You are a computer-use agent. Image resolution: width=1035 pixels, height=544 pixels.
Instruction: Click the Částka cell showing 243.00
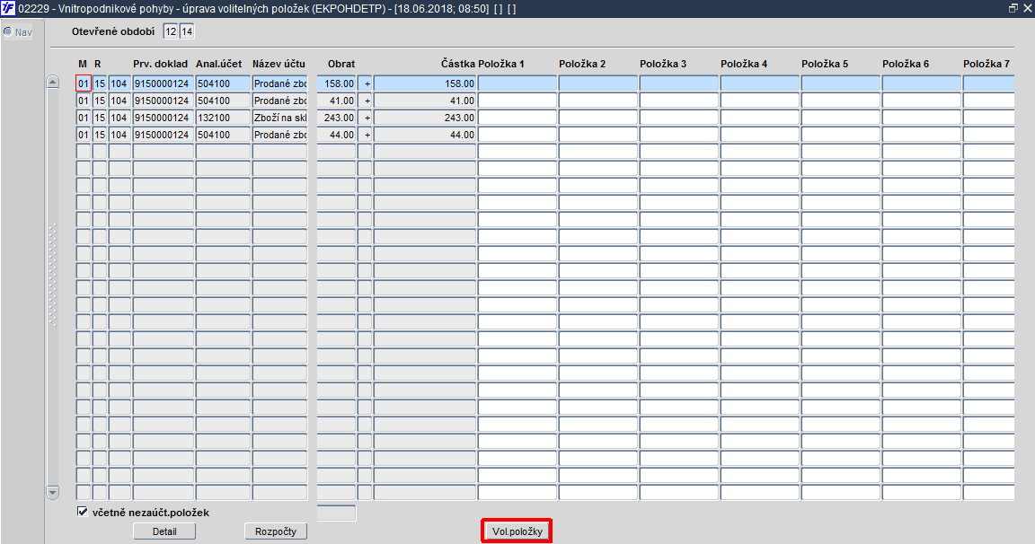[x=424, y=118]
